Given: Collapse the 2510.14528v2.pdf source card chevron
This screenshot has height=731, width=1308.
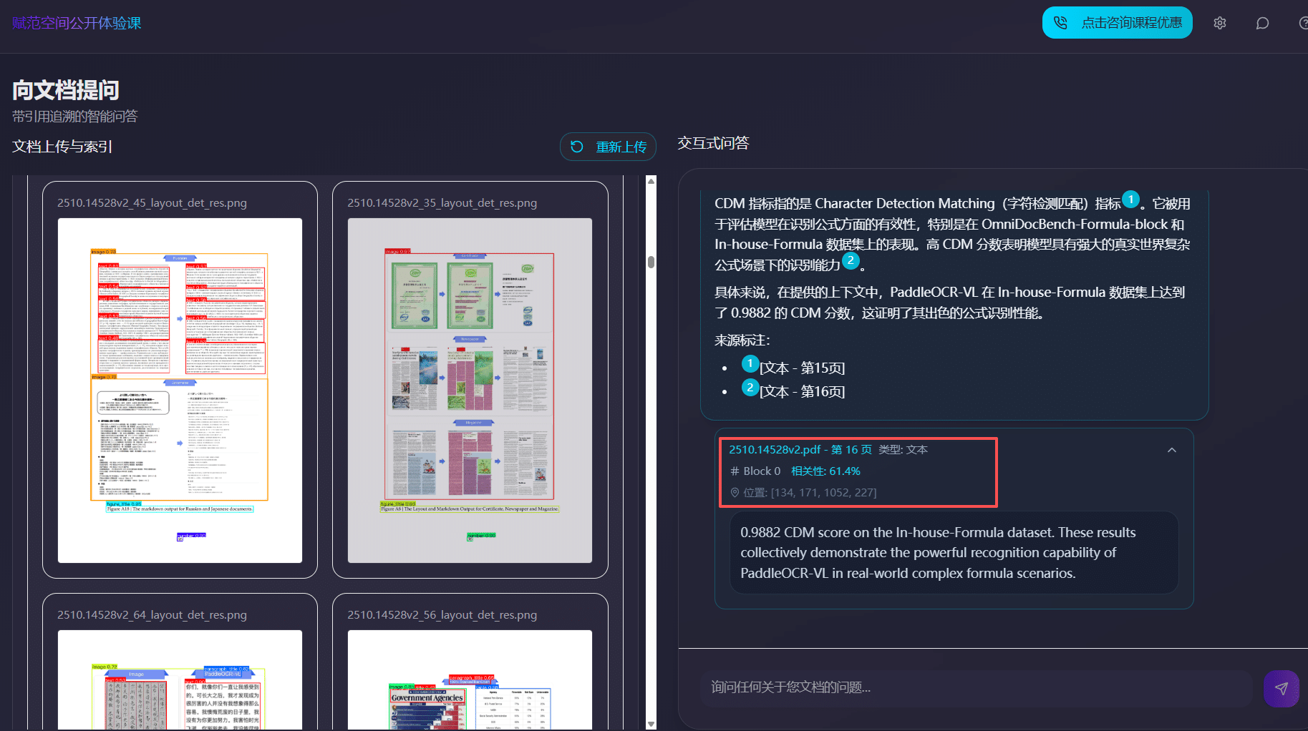Looking at the screenshot, I should [1172, 450].
